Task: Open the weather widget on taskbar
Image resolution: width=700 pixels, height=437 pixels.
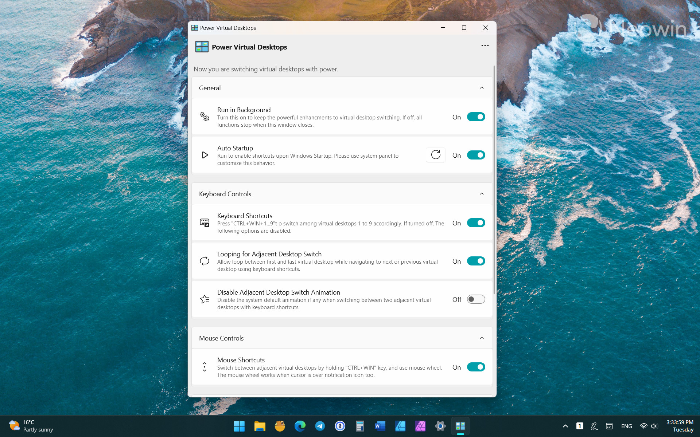Action: click(31, 426)
